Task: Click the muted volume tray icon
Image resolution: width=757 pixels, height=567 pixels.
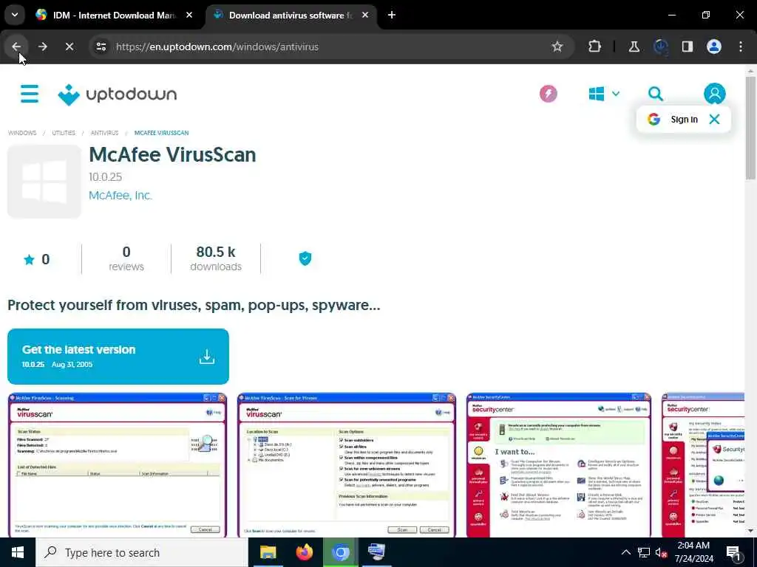Action: (x=661, y=552)
